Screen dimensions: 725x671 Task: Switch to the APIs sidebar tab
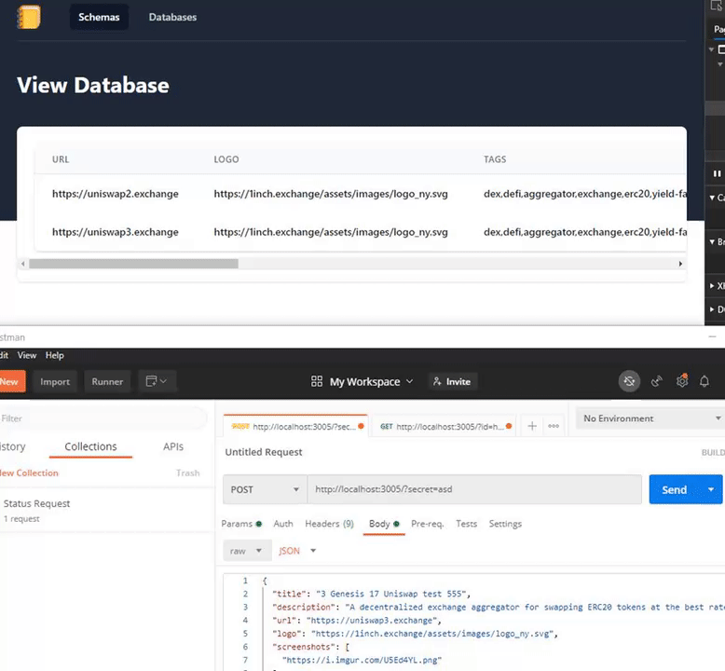(173, 446)
